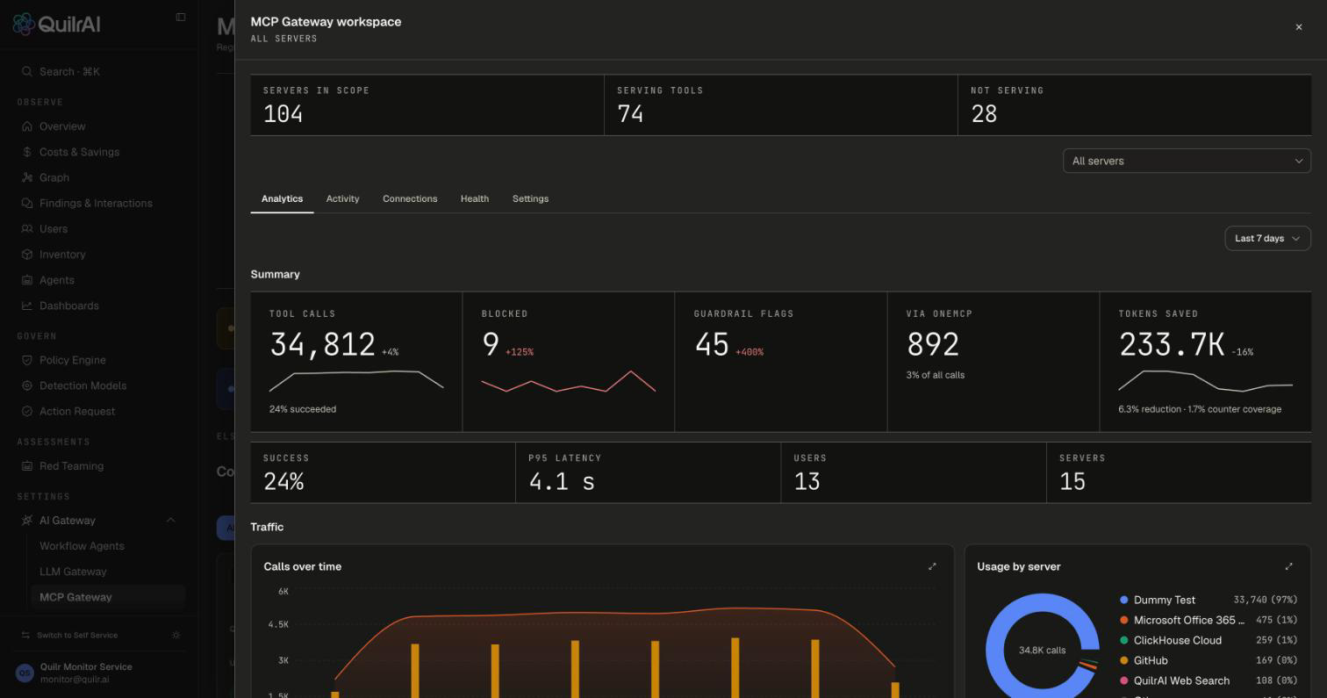
Task: Click the GitHub legend row
Action: pos(1209,660)
